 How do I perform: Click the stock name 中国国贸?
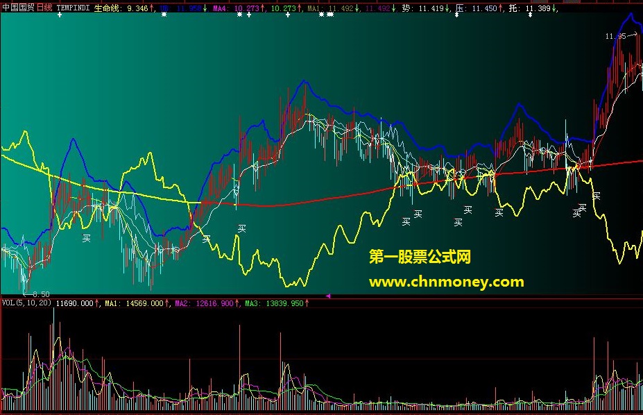pos(19,8)
